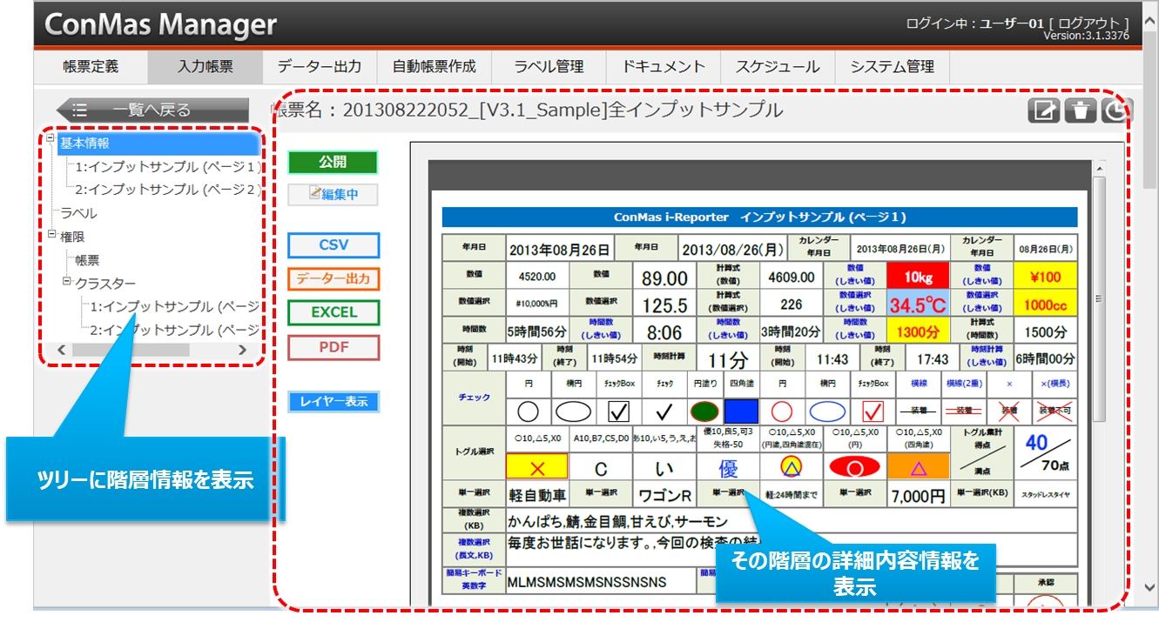
Task: Open the スケジュール tab
Action: click(778, 66)
